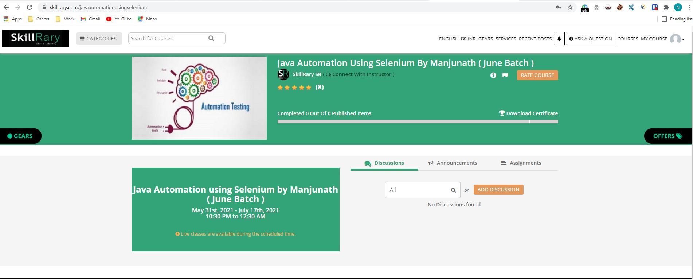Open the SERVICES navigation link
This screenshot has width=693, height=279.
tap(506, 39)
